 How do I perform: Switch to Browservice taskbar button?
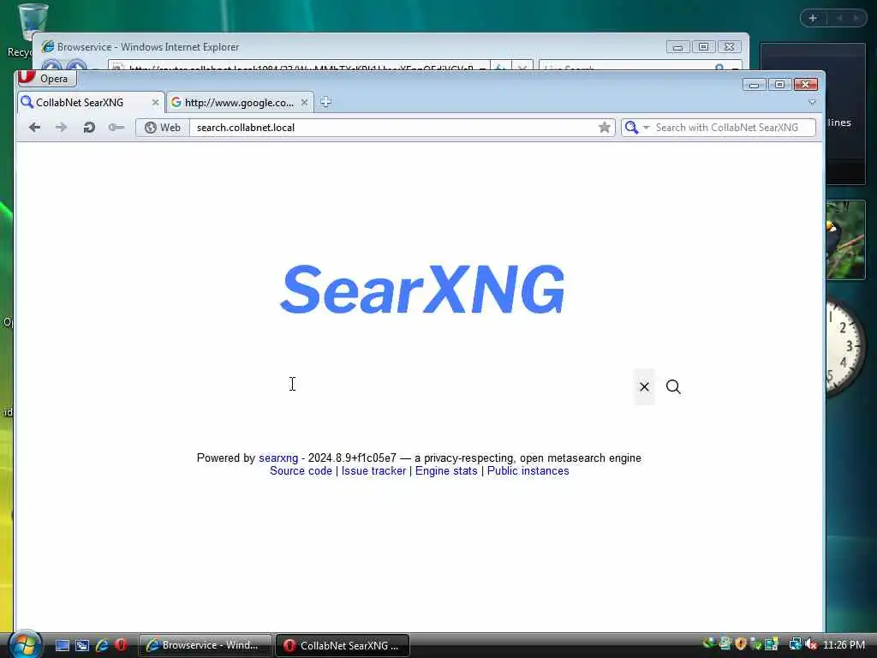point(206,645)
